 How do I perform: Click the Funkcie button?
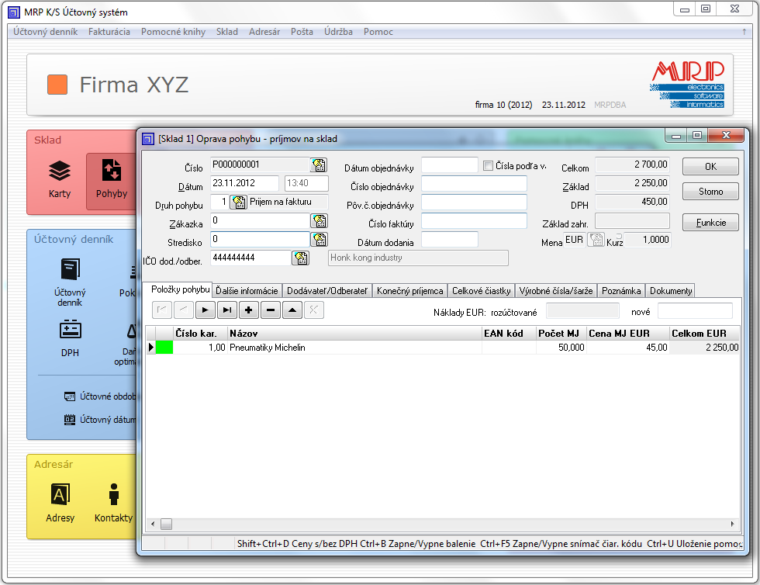point(711,223)
